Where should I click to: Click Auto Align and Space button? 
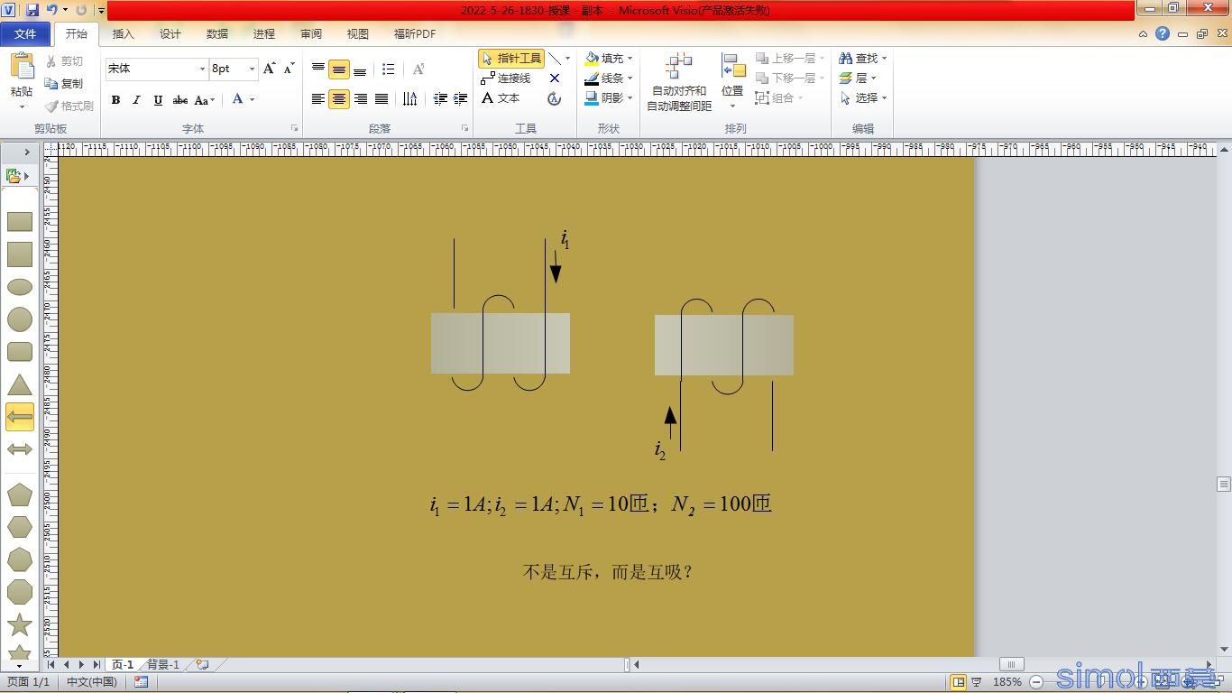click(x=679, y=82)
